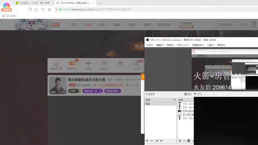Image resolution: width=258 pixels, height=145 pixels.
Task: Click the browser back arrow
Action: pos(17,10)
